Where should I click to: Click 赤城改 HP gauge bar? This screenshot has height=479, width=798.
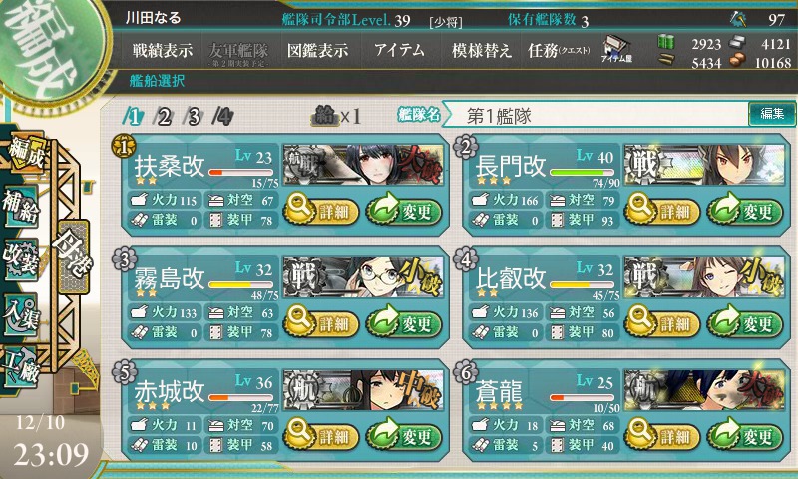click(x=240, y=397)
